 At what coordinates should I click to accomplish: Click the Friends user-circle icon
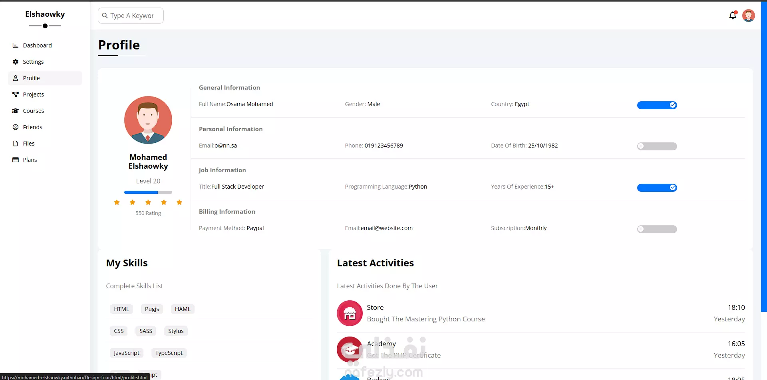(16, 127)
